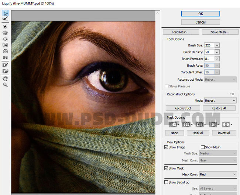
Task: Open the Backdrop Use dropdown
Action: click(x=218, y=188)
